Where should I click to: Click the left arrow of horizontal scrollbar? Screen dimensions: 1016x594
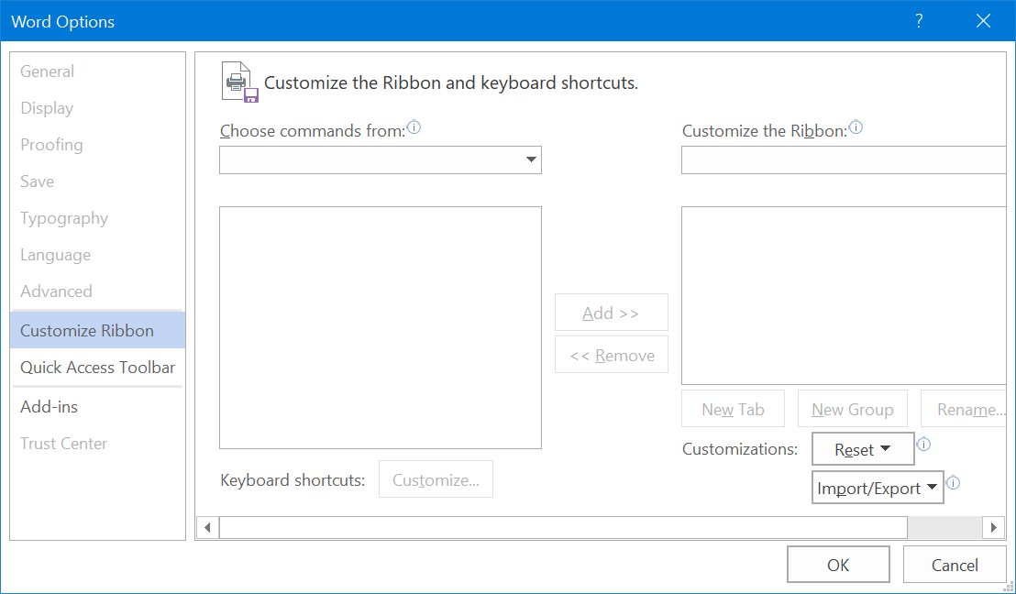[207, 527]
